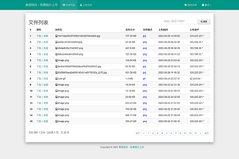
Task: Click the file icon next to cute.gif
Action: tap(57, 79)
